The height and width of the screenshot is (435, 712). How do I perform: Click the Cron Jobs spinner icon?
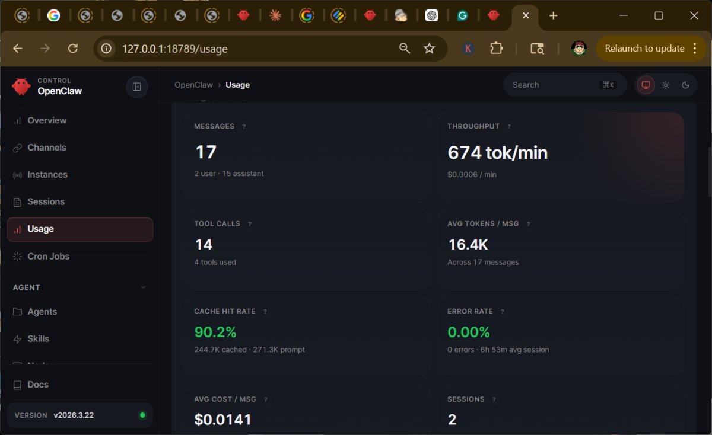[17, 257]
